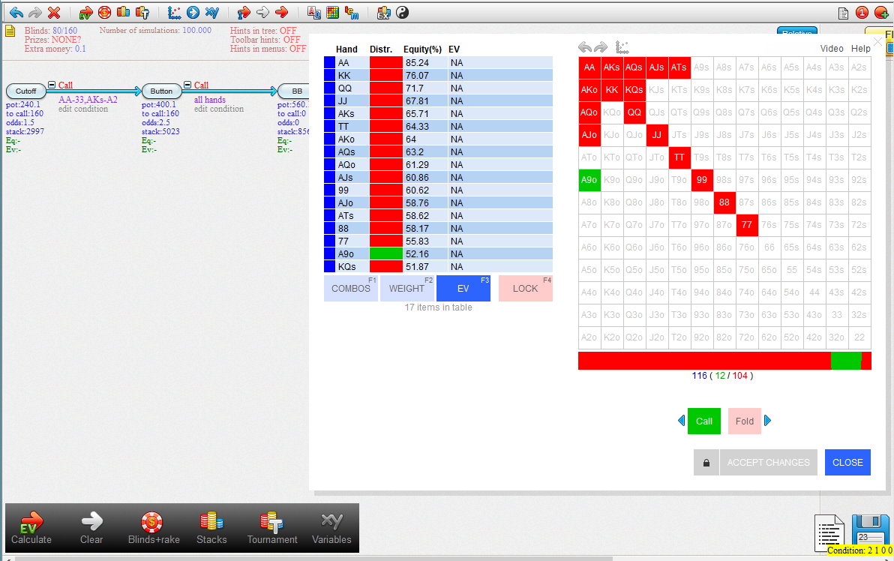Toggle the AA cell in hand matrix
The width and height of the screenshot is (894, 561).
pos(589,67)
